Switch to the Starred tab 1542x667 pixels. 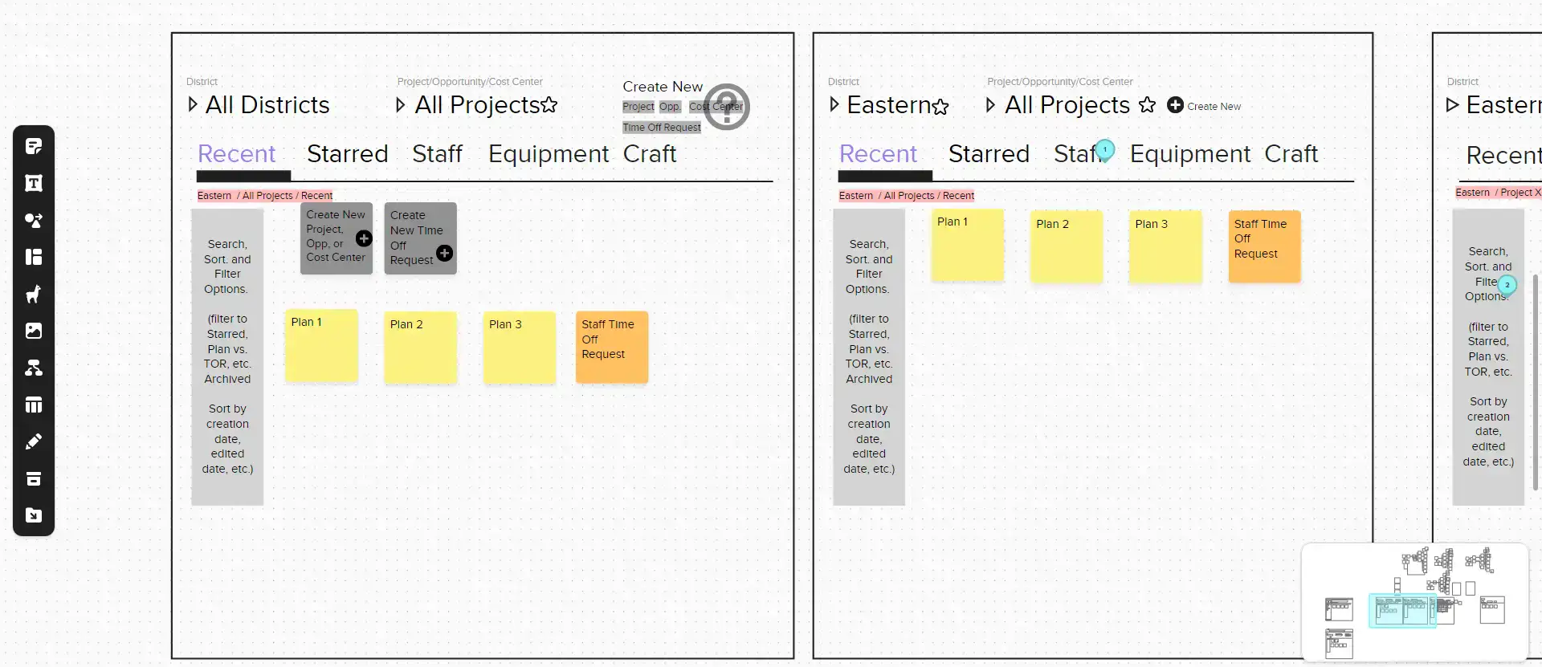point(348,154)
